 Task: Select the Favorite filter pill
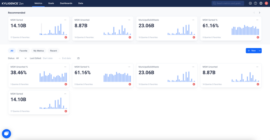pyautogui.click(x=23, y=51)
